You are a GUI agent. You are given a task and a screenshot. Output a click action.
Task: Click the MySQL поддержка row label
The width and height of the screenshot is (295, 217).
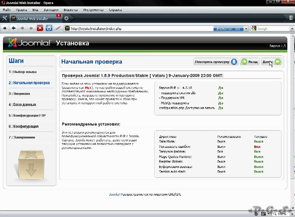174,103
